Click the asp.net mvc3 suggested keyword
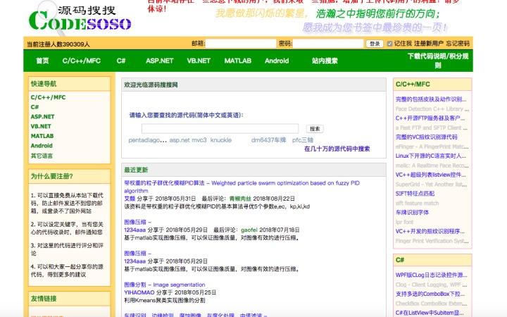This screenshot has width=507, height=317. 188,140
